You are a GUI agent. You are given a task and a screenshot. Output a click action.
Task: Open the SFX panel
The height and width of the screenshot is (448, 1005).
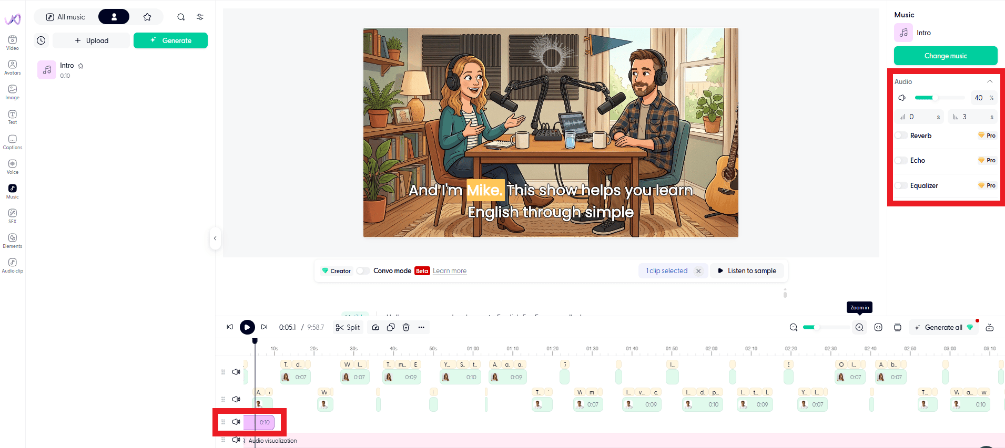click(13, 216)
